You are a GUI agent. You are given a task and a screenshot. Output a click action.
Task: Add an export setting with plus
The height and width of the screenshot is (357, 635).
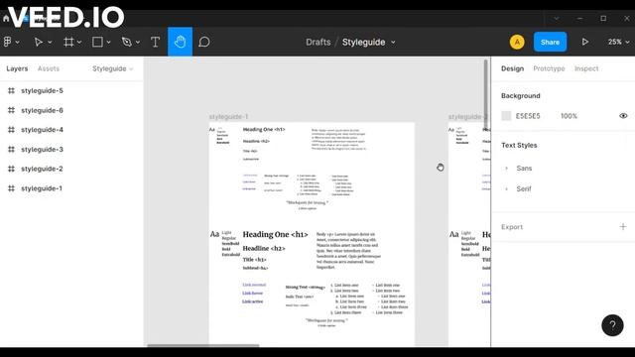point(623,227)
